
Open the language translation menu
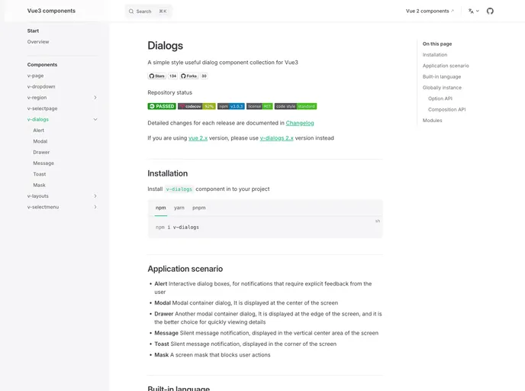click(x=473, y=11)
